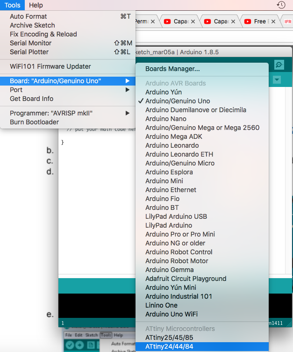Pick LilyPad Arduino USB board
This screenshot has width=293, height=352.
point(202,216)
